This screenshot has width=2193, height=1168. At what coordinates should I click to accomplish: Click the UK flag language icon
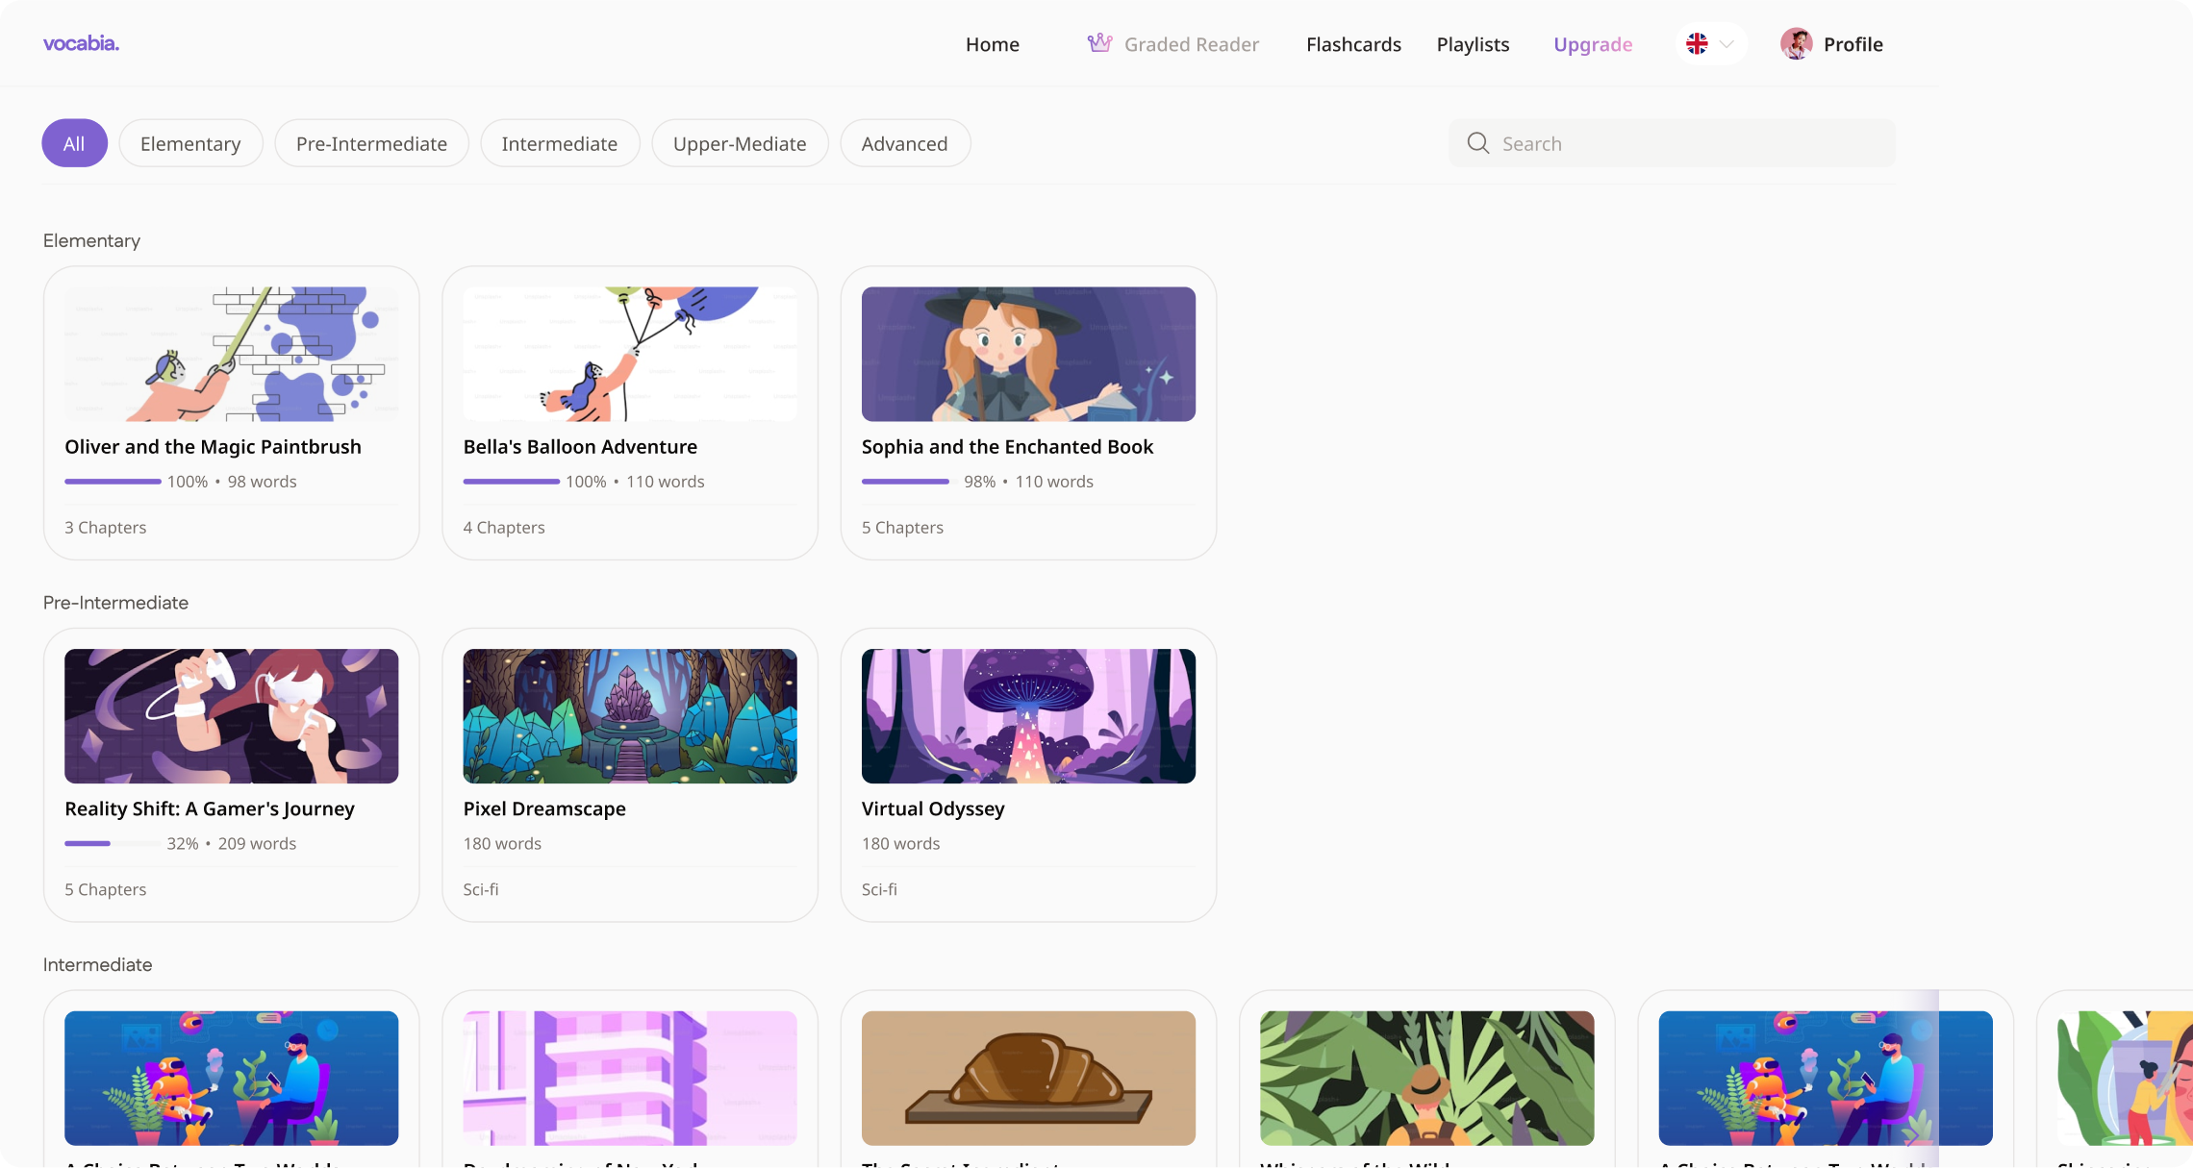coord(1697,44)
